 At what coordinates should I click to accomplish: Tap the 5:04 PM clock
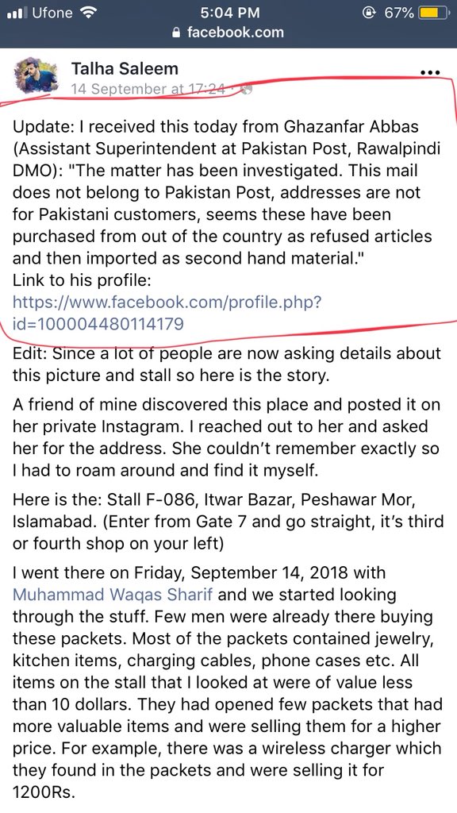point(228,13)
